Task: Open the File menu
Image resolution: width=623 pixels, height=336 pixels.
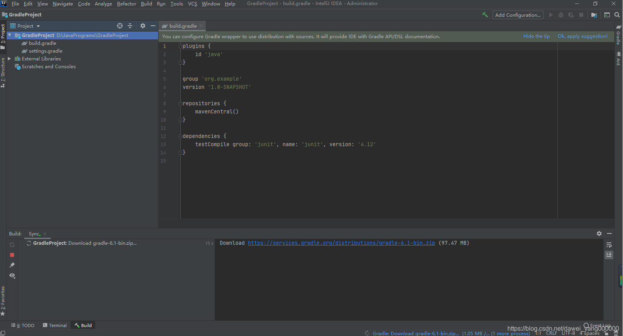Action: (x=15, y=4)
